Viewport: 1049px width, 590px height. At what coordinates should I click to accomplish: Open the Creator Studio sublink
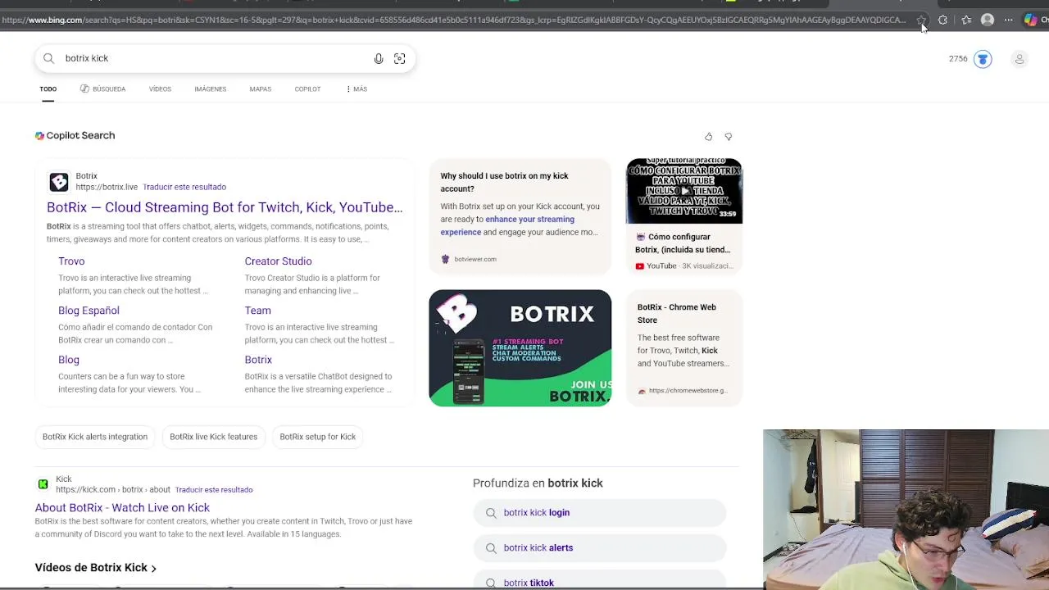click(278, 261)
